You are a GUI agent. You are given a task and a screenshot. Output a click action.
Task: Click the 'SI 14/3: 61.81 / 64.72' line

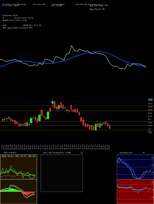24,18
